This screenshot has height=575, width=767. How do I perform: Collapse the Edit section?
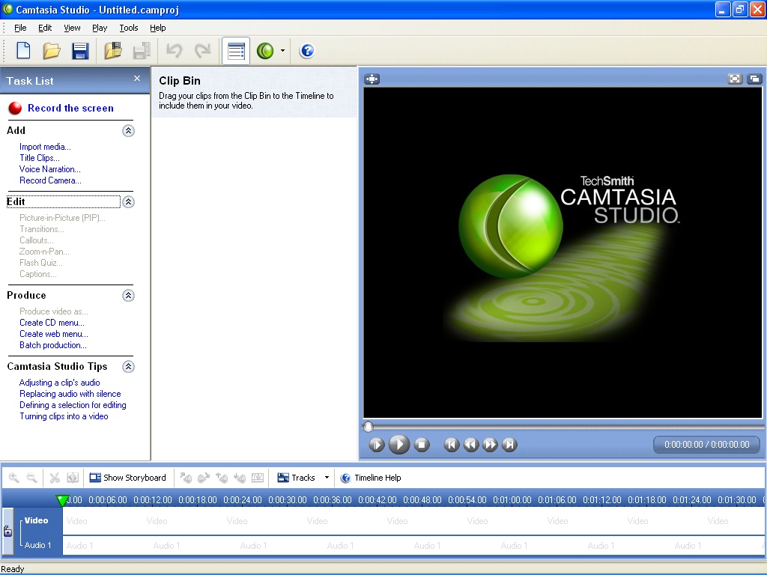click(x=128, y=202)
